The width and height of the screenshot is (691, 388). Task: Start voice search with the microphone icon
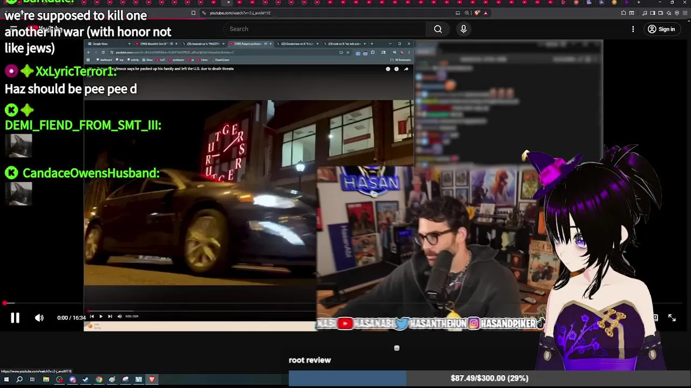click(x=463, y=29)
